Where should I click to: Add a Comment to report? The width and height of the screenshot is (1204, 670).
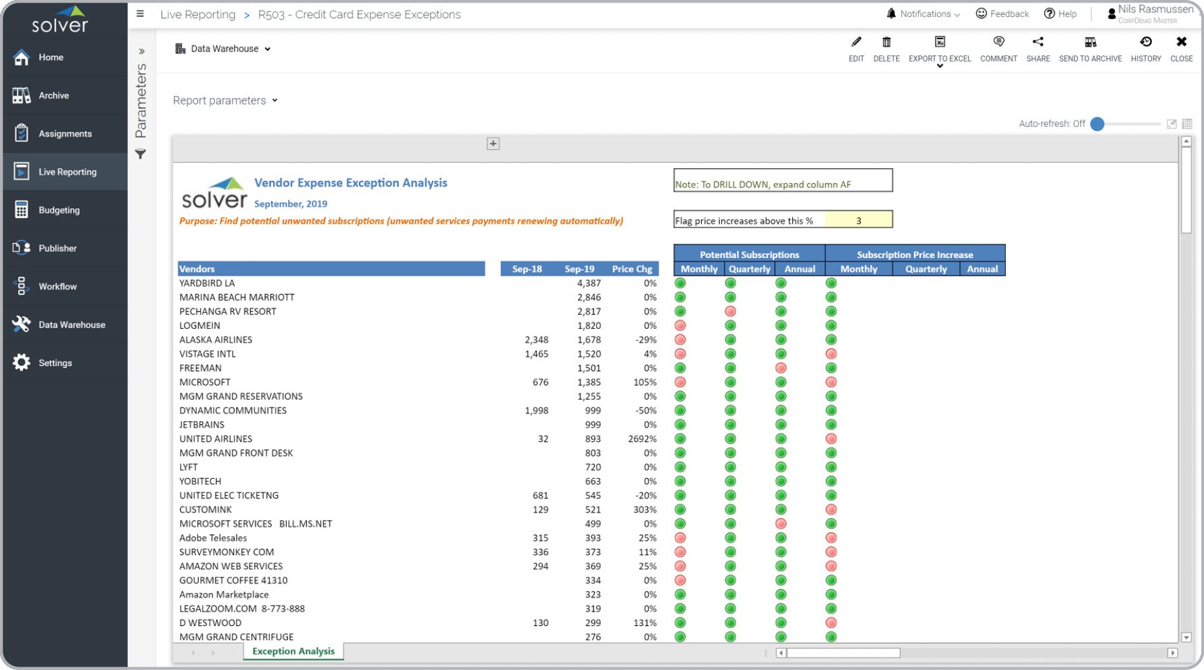coord(998,49)
